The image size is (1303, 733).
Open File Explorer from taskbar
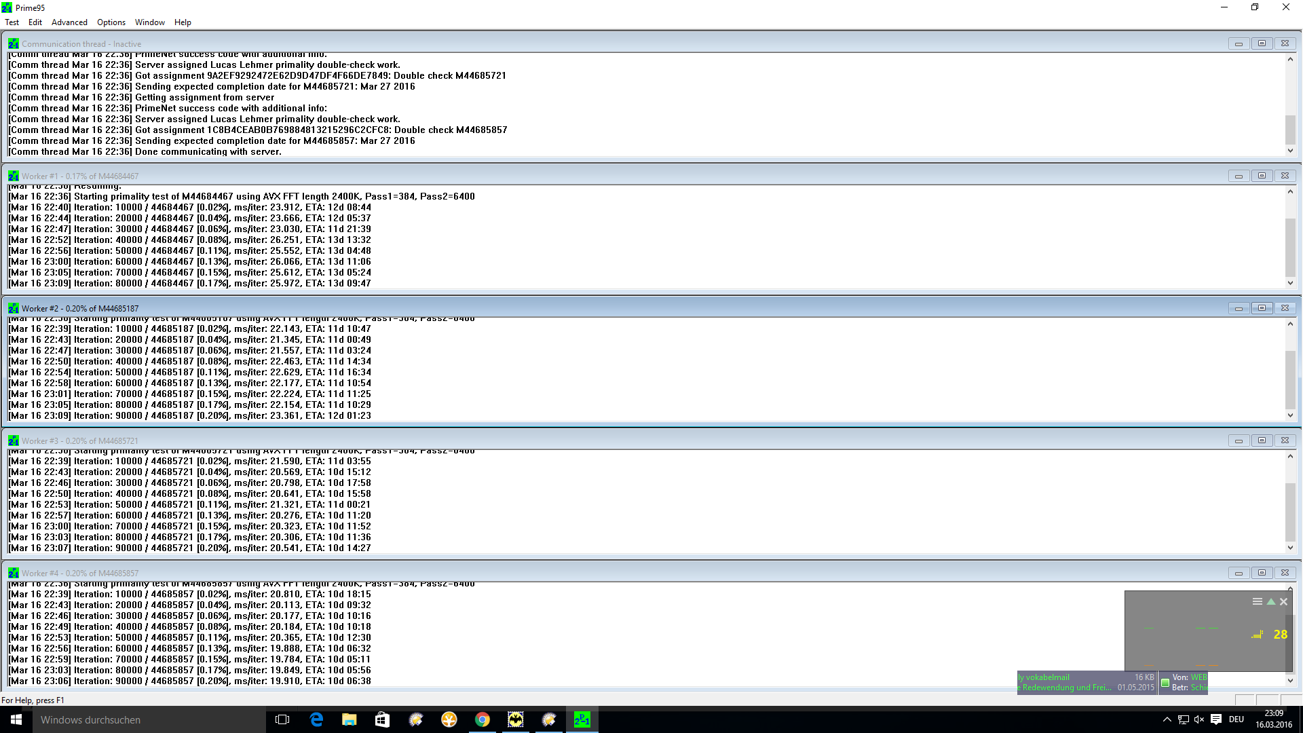point(349,719)
